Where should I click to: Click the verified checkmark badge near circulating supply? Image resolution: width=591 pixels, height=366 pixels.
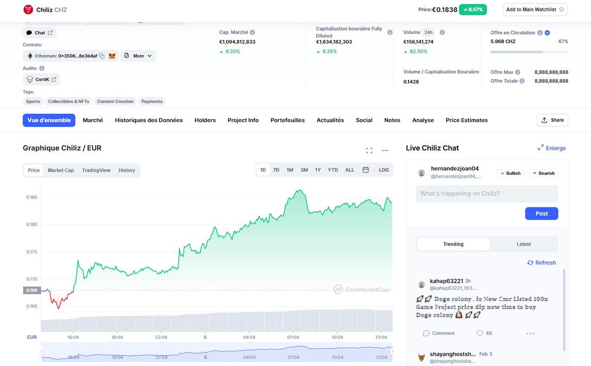(547, 33)
